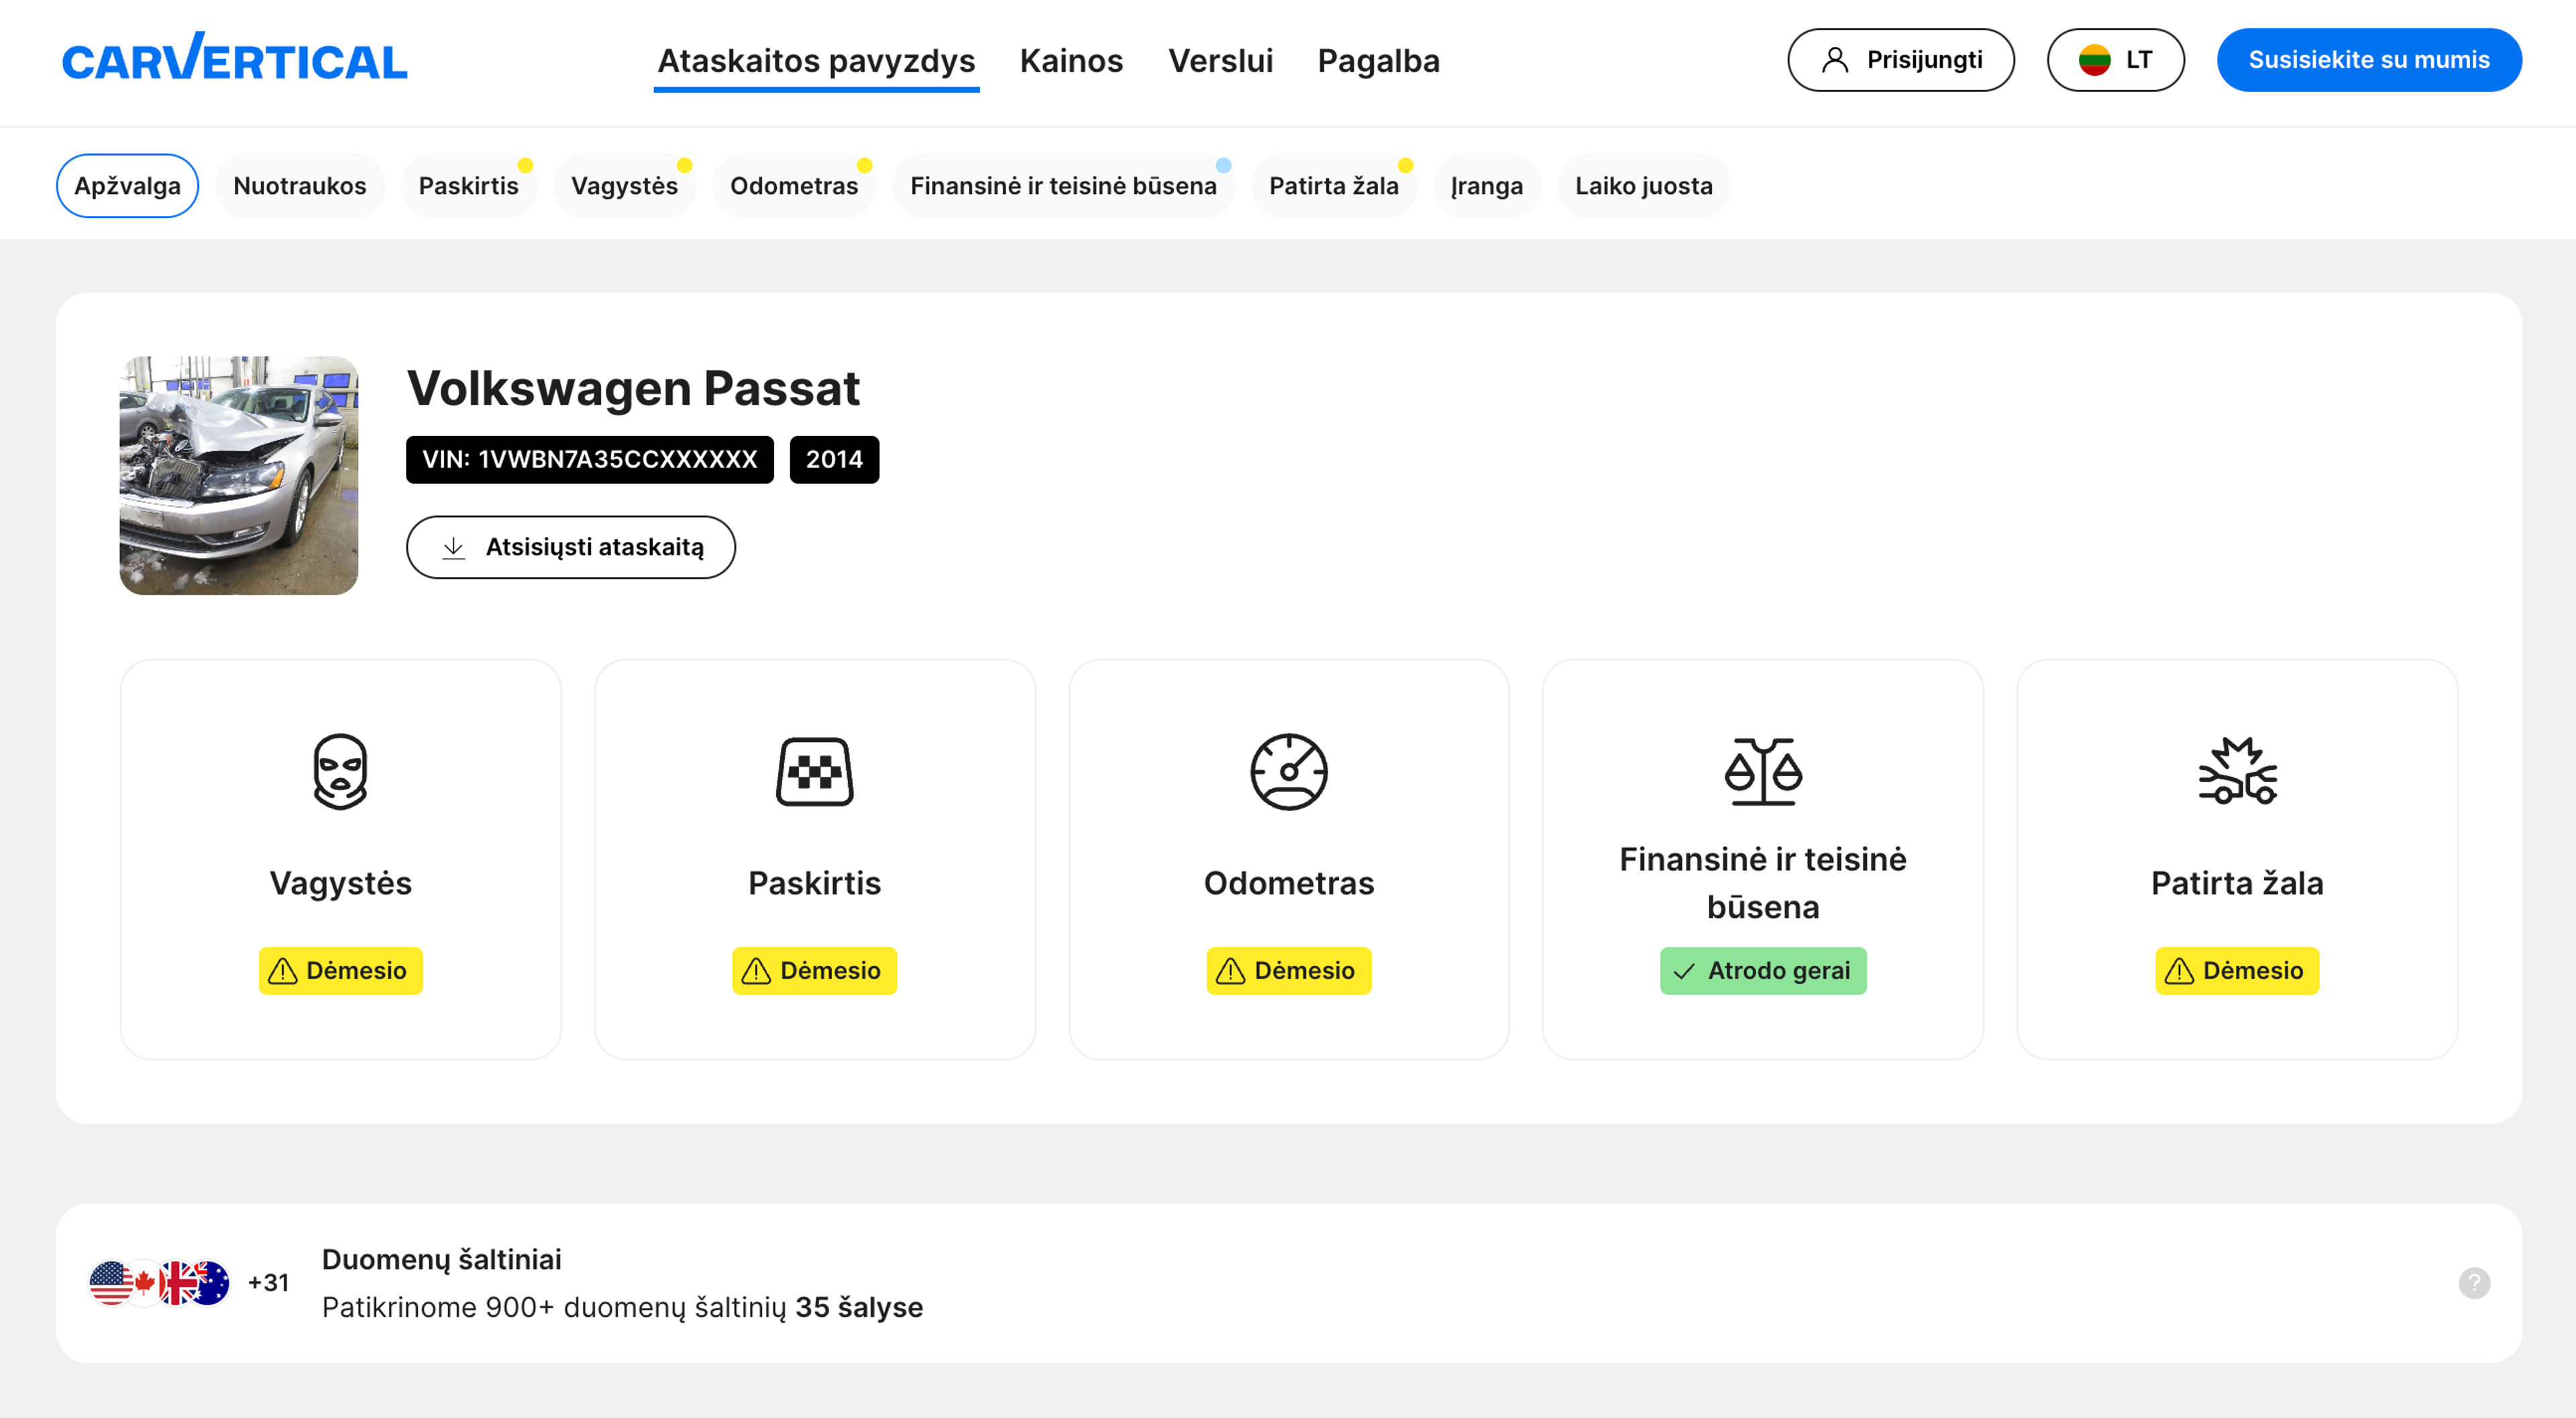Image resolution: width=2576 pixels, height=1418 pixels.
Task: Open the Kainos menu item
Action: [1070, 61]
